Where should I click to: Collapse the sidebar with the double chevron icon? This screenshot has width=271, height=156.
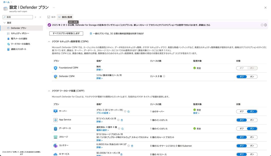pyautogui.click(x=40, y=17)
